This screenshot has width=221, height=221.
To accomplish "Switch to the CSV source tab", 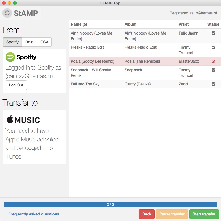I will [45, 42].
